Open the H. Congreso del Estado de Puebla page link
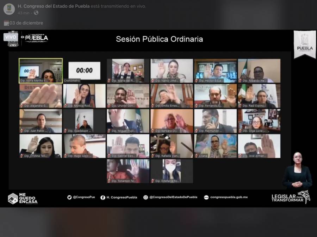Image resolution: width=317 pixels, height=237 pixels. pyautogui.click(x=54, y=6)
